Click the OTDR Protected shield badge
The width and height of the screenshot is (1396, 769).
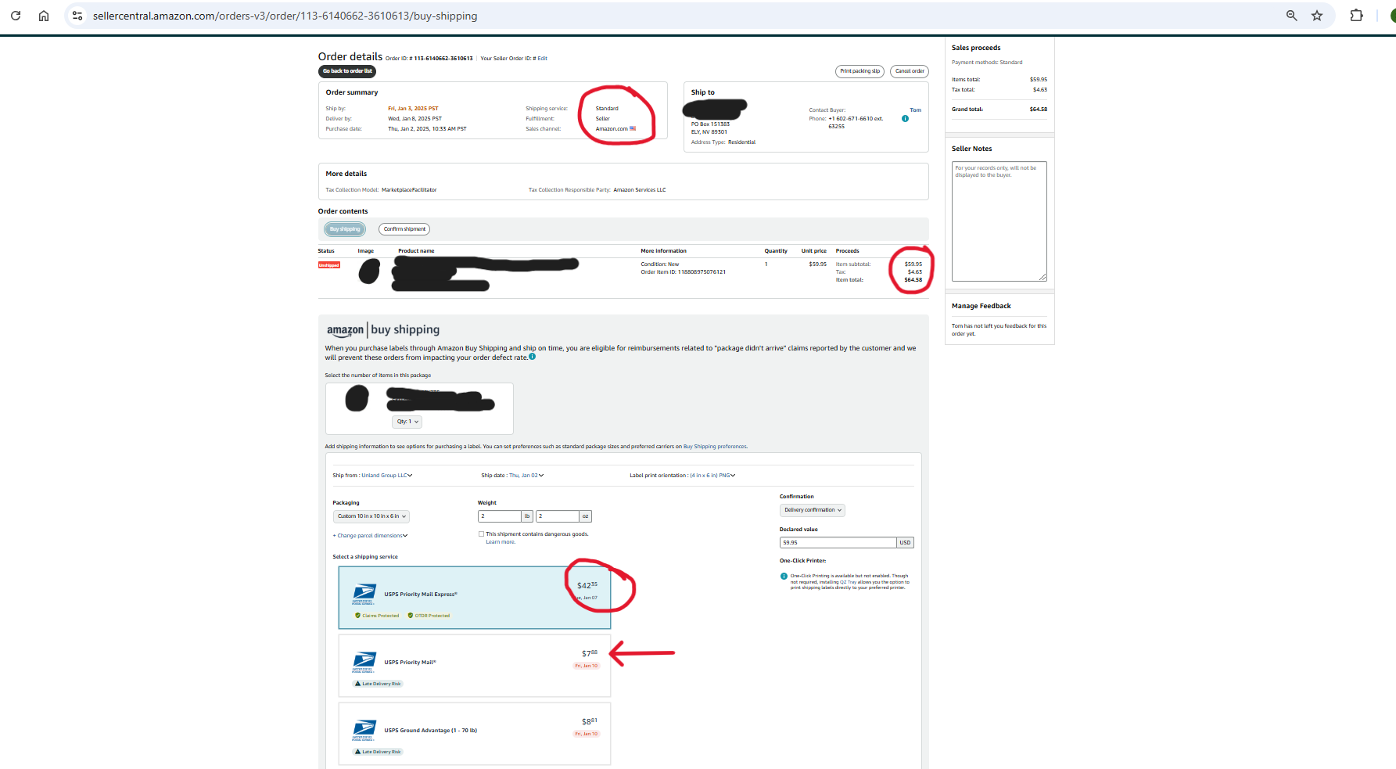(429, 616)
